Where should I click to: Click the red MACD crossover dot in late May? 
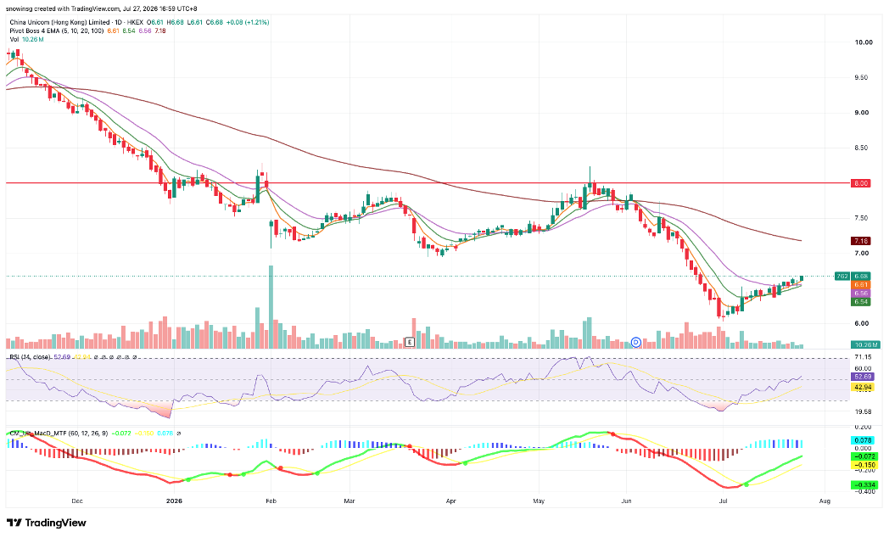click(612, 434)
